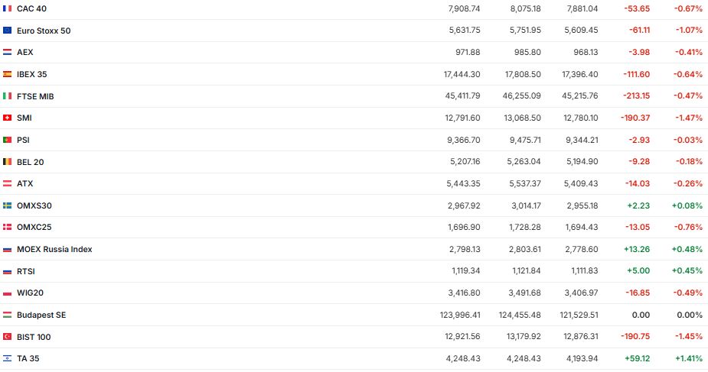The width and height of the screenshot is (708, 372).
Task: Click the France flag icon beside CAC 40
Action: [x=8, y=8]
